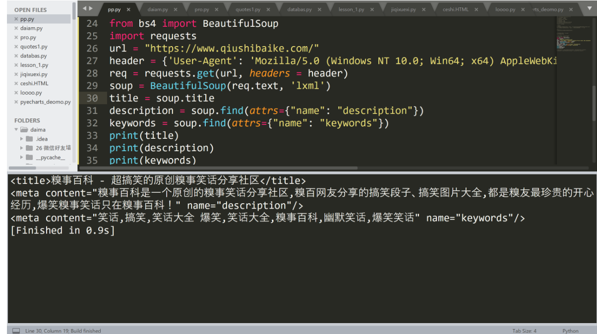Close the daiam.py tab
The image size is (597, 334).
pyautogui.click(x=176, y=9)
